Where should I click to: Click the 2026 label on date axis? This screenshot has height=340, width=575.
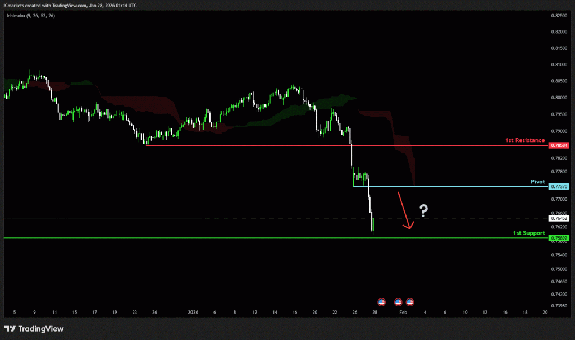193,311
